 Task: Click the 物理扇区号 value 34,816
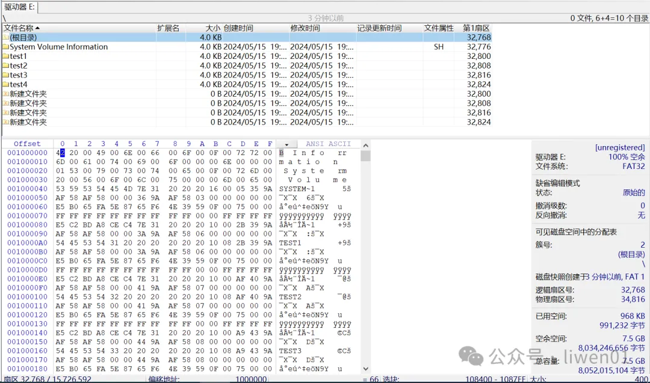[x=633, y=299]
